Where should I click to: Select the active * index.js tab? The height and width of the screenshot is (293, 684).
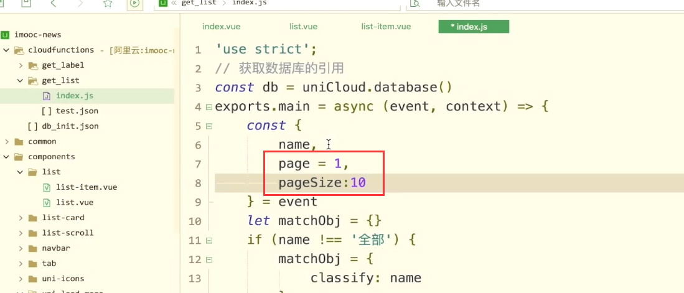[474, 27]
